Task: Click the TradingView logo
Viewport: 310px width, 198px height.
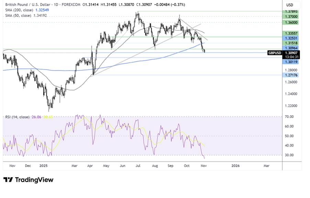Action: 28,180
